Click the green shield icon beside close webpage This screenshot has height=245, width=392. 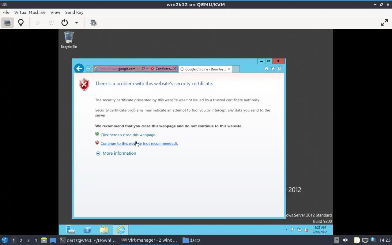tap(97, 134)
